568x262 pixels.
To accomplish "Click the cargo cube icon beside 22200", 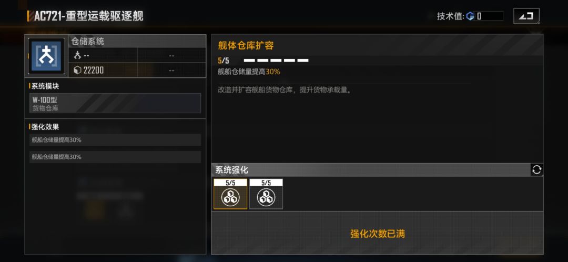I will pos(77,70).
